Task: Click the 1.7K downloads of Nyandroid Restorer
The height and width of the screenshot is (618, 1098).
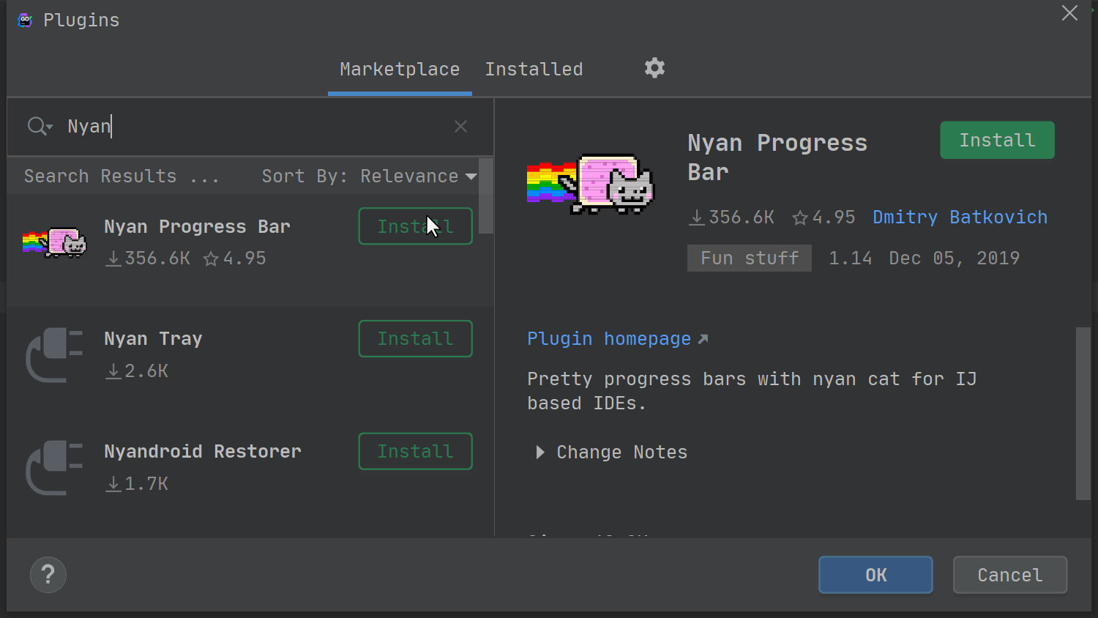Action: [138, 484]
